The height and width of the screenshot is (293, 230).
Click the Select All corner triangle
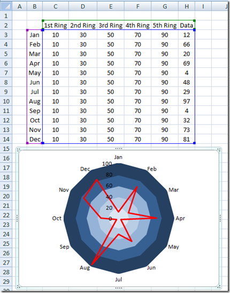[x=6, y=6]
